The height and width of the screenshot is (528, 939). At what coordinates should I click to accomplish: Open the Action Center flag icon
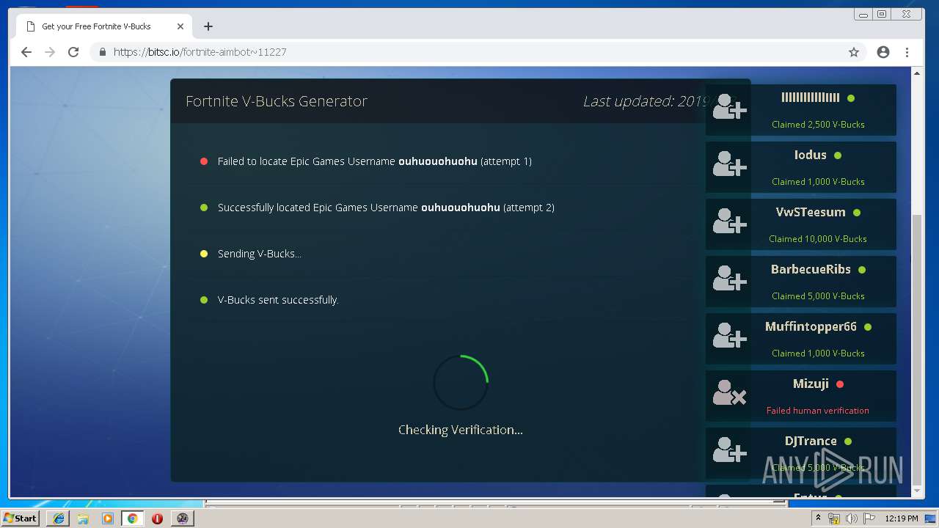point(869,518)
